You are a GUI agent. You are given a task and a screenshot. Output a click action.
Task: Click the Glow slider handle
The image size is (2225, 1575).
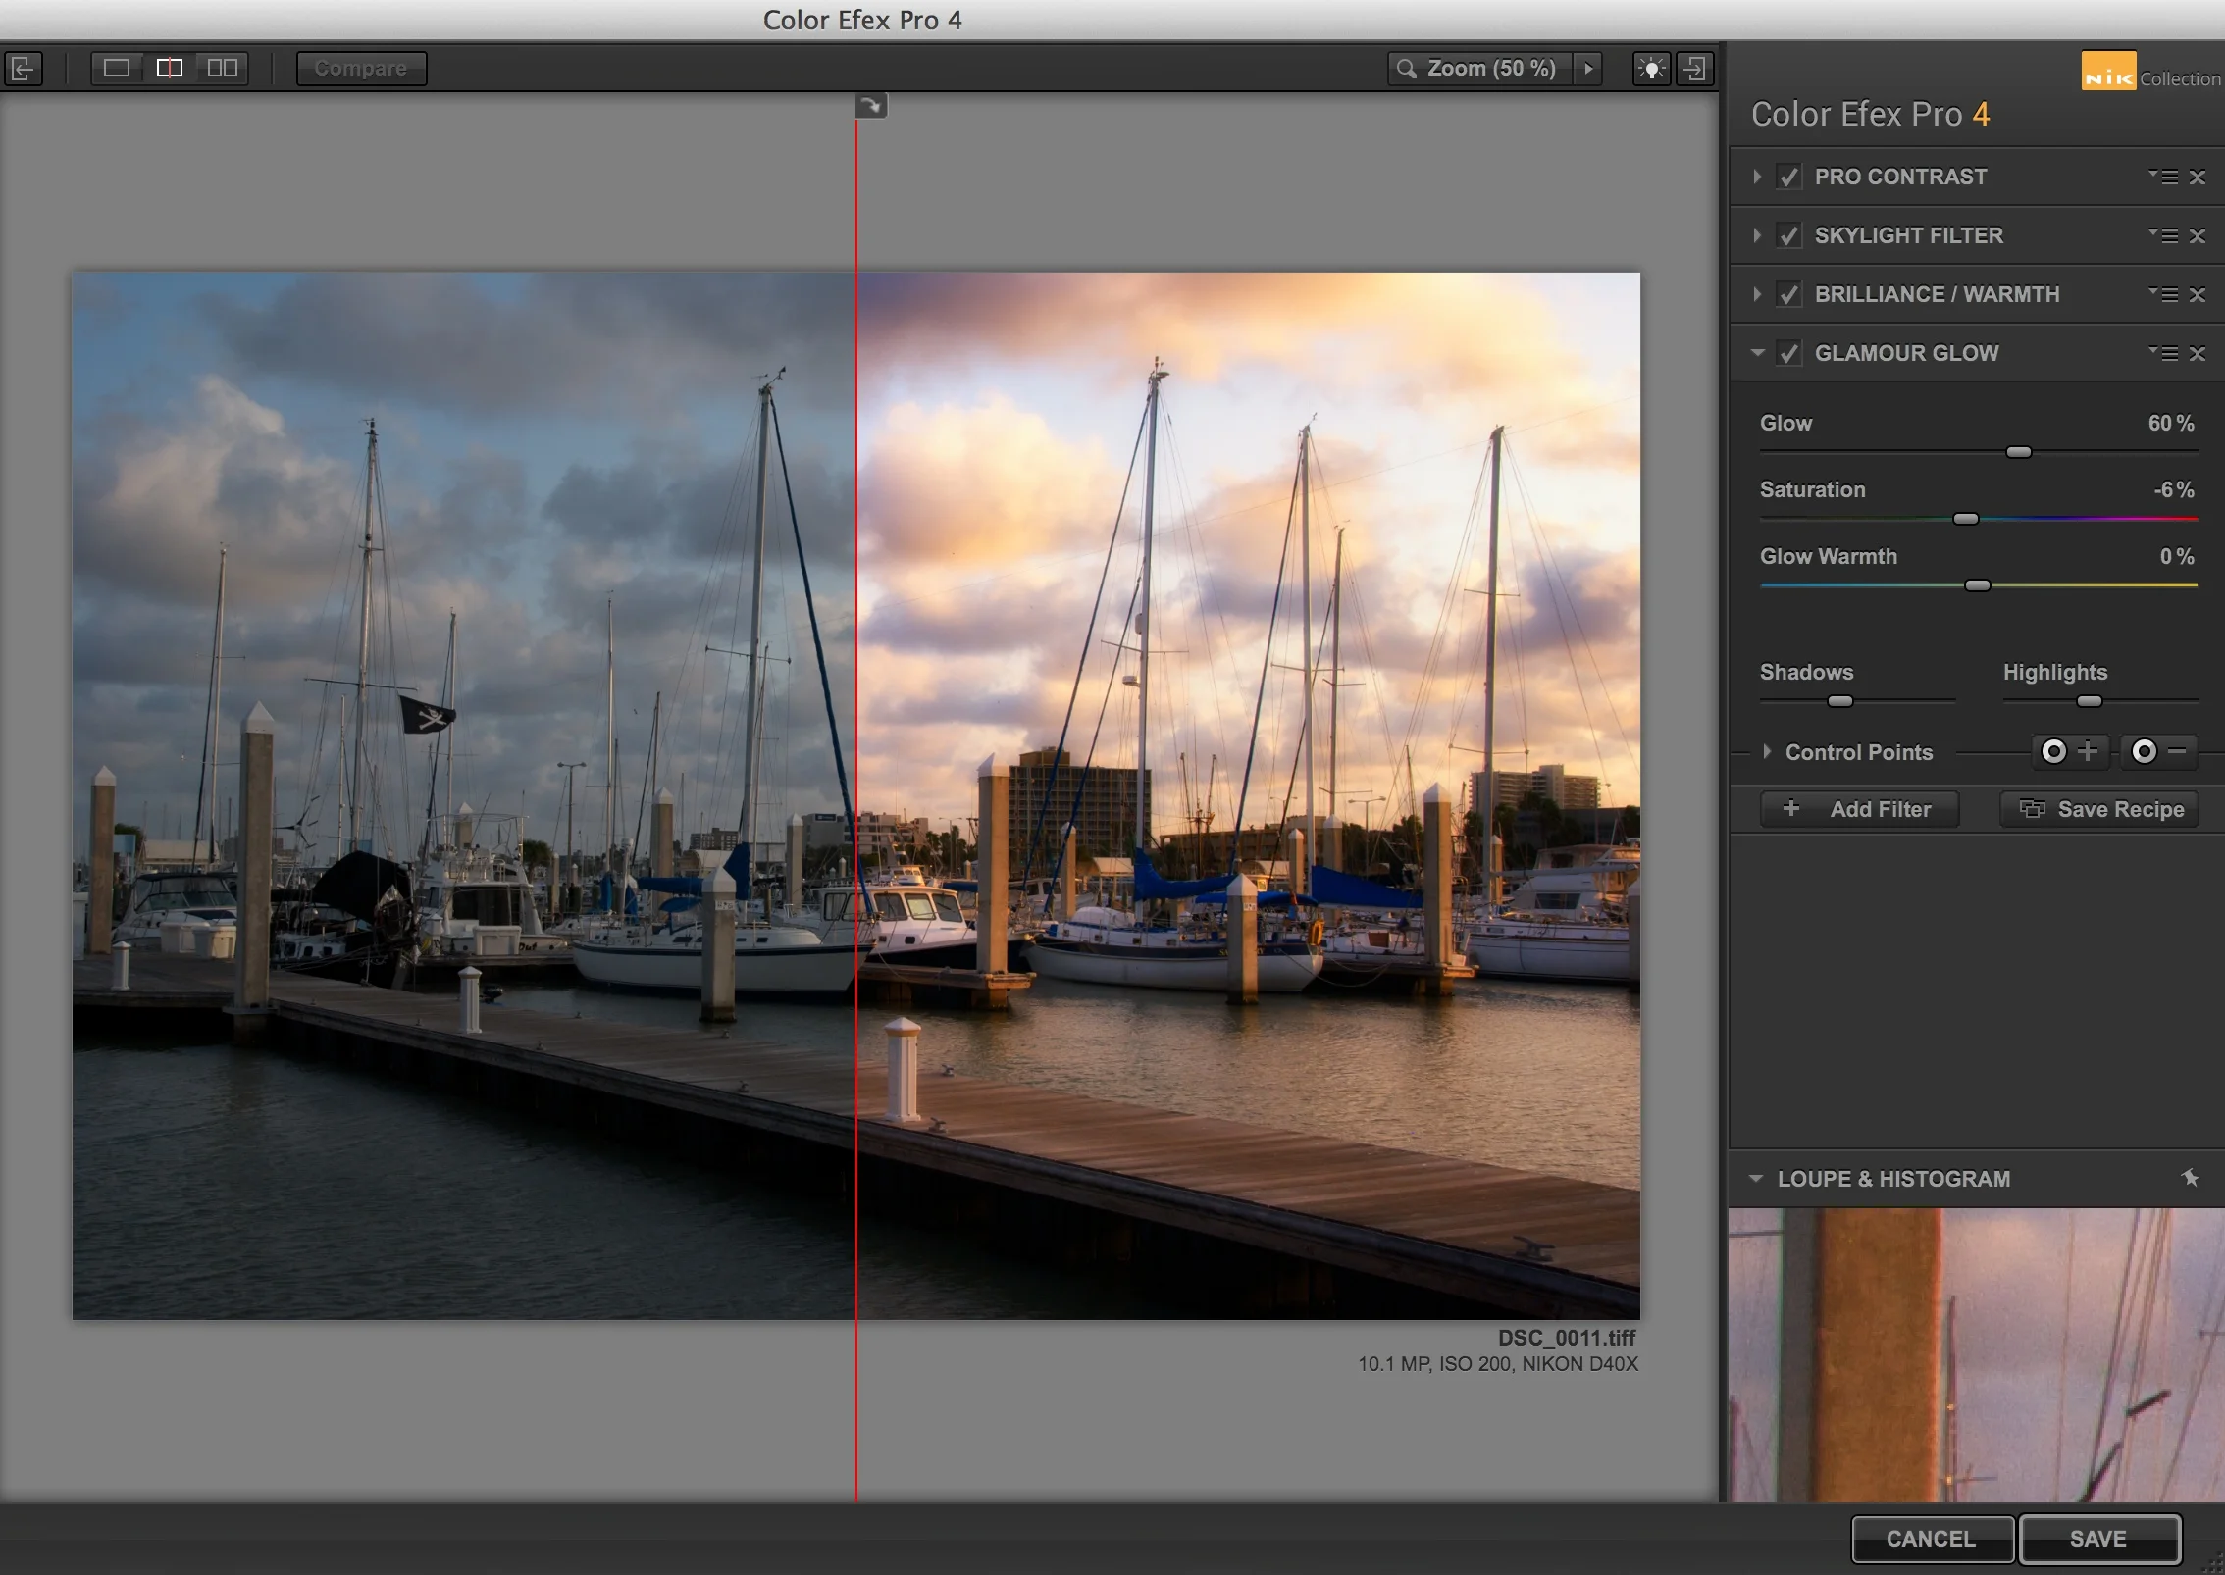(2019, 452)
